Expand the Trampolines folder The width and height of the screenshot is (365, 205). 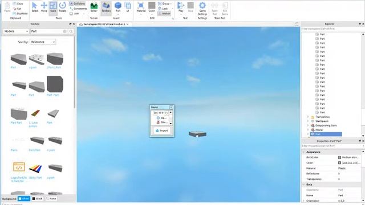pyautogui.click(x=308, y=117)
